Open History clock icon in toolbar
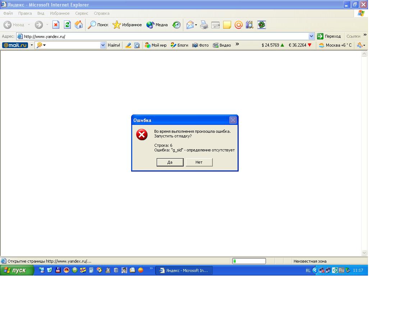 [176, 25]
